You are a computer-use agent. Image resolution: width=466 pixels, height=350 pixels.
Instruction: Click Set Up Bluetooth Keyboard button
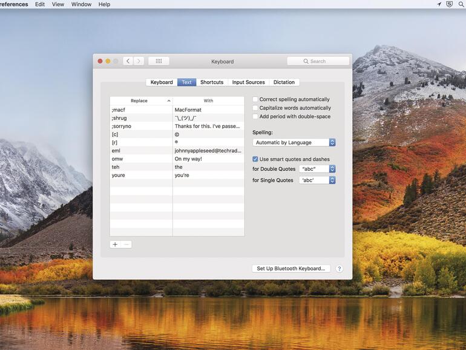click(x=290, y=269)
